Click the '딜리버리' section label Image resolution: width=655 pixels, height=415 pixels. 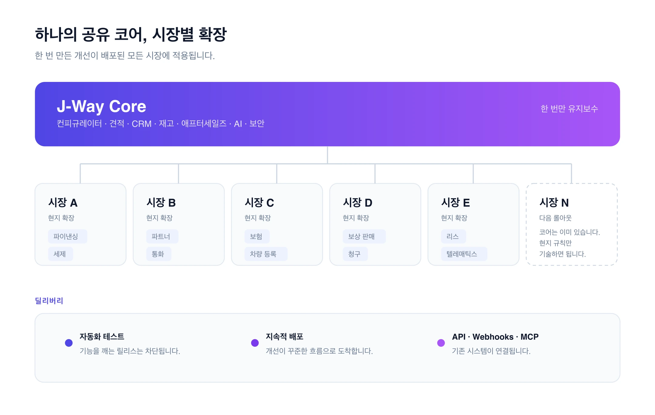point(49,301)
